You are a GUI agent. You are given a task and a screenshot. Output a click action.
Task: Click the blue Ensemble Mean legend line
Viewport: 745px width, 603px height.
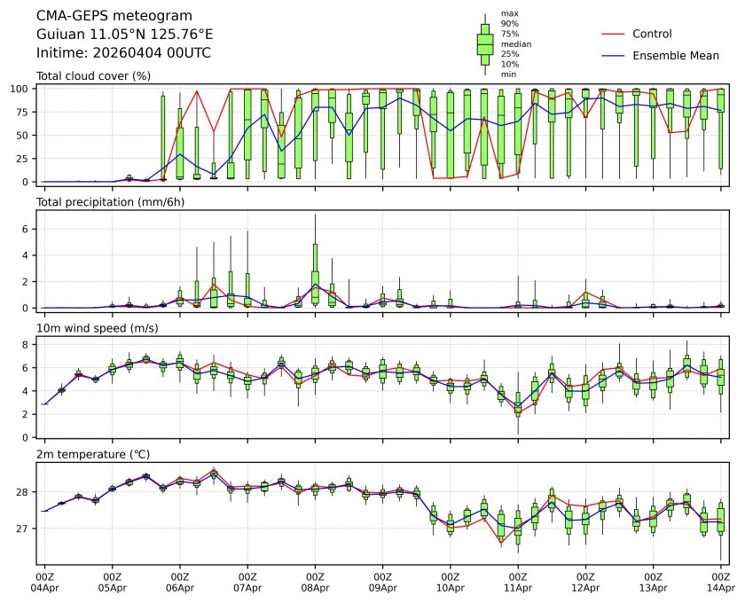coord(615,55)
